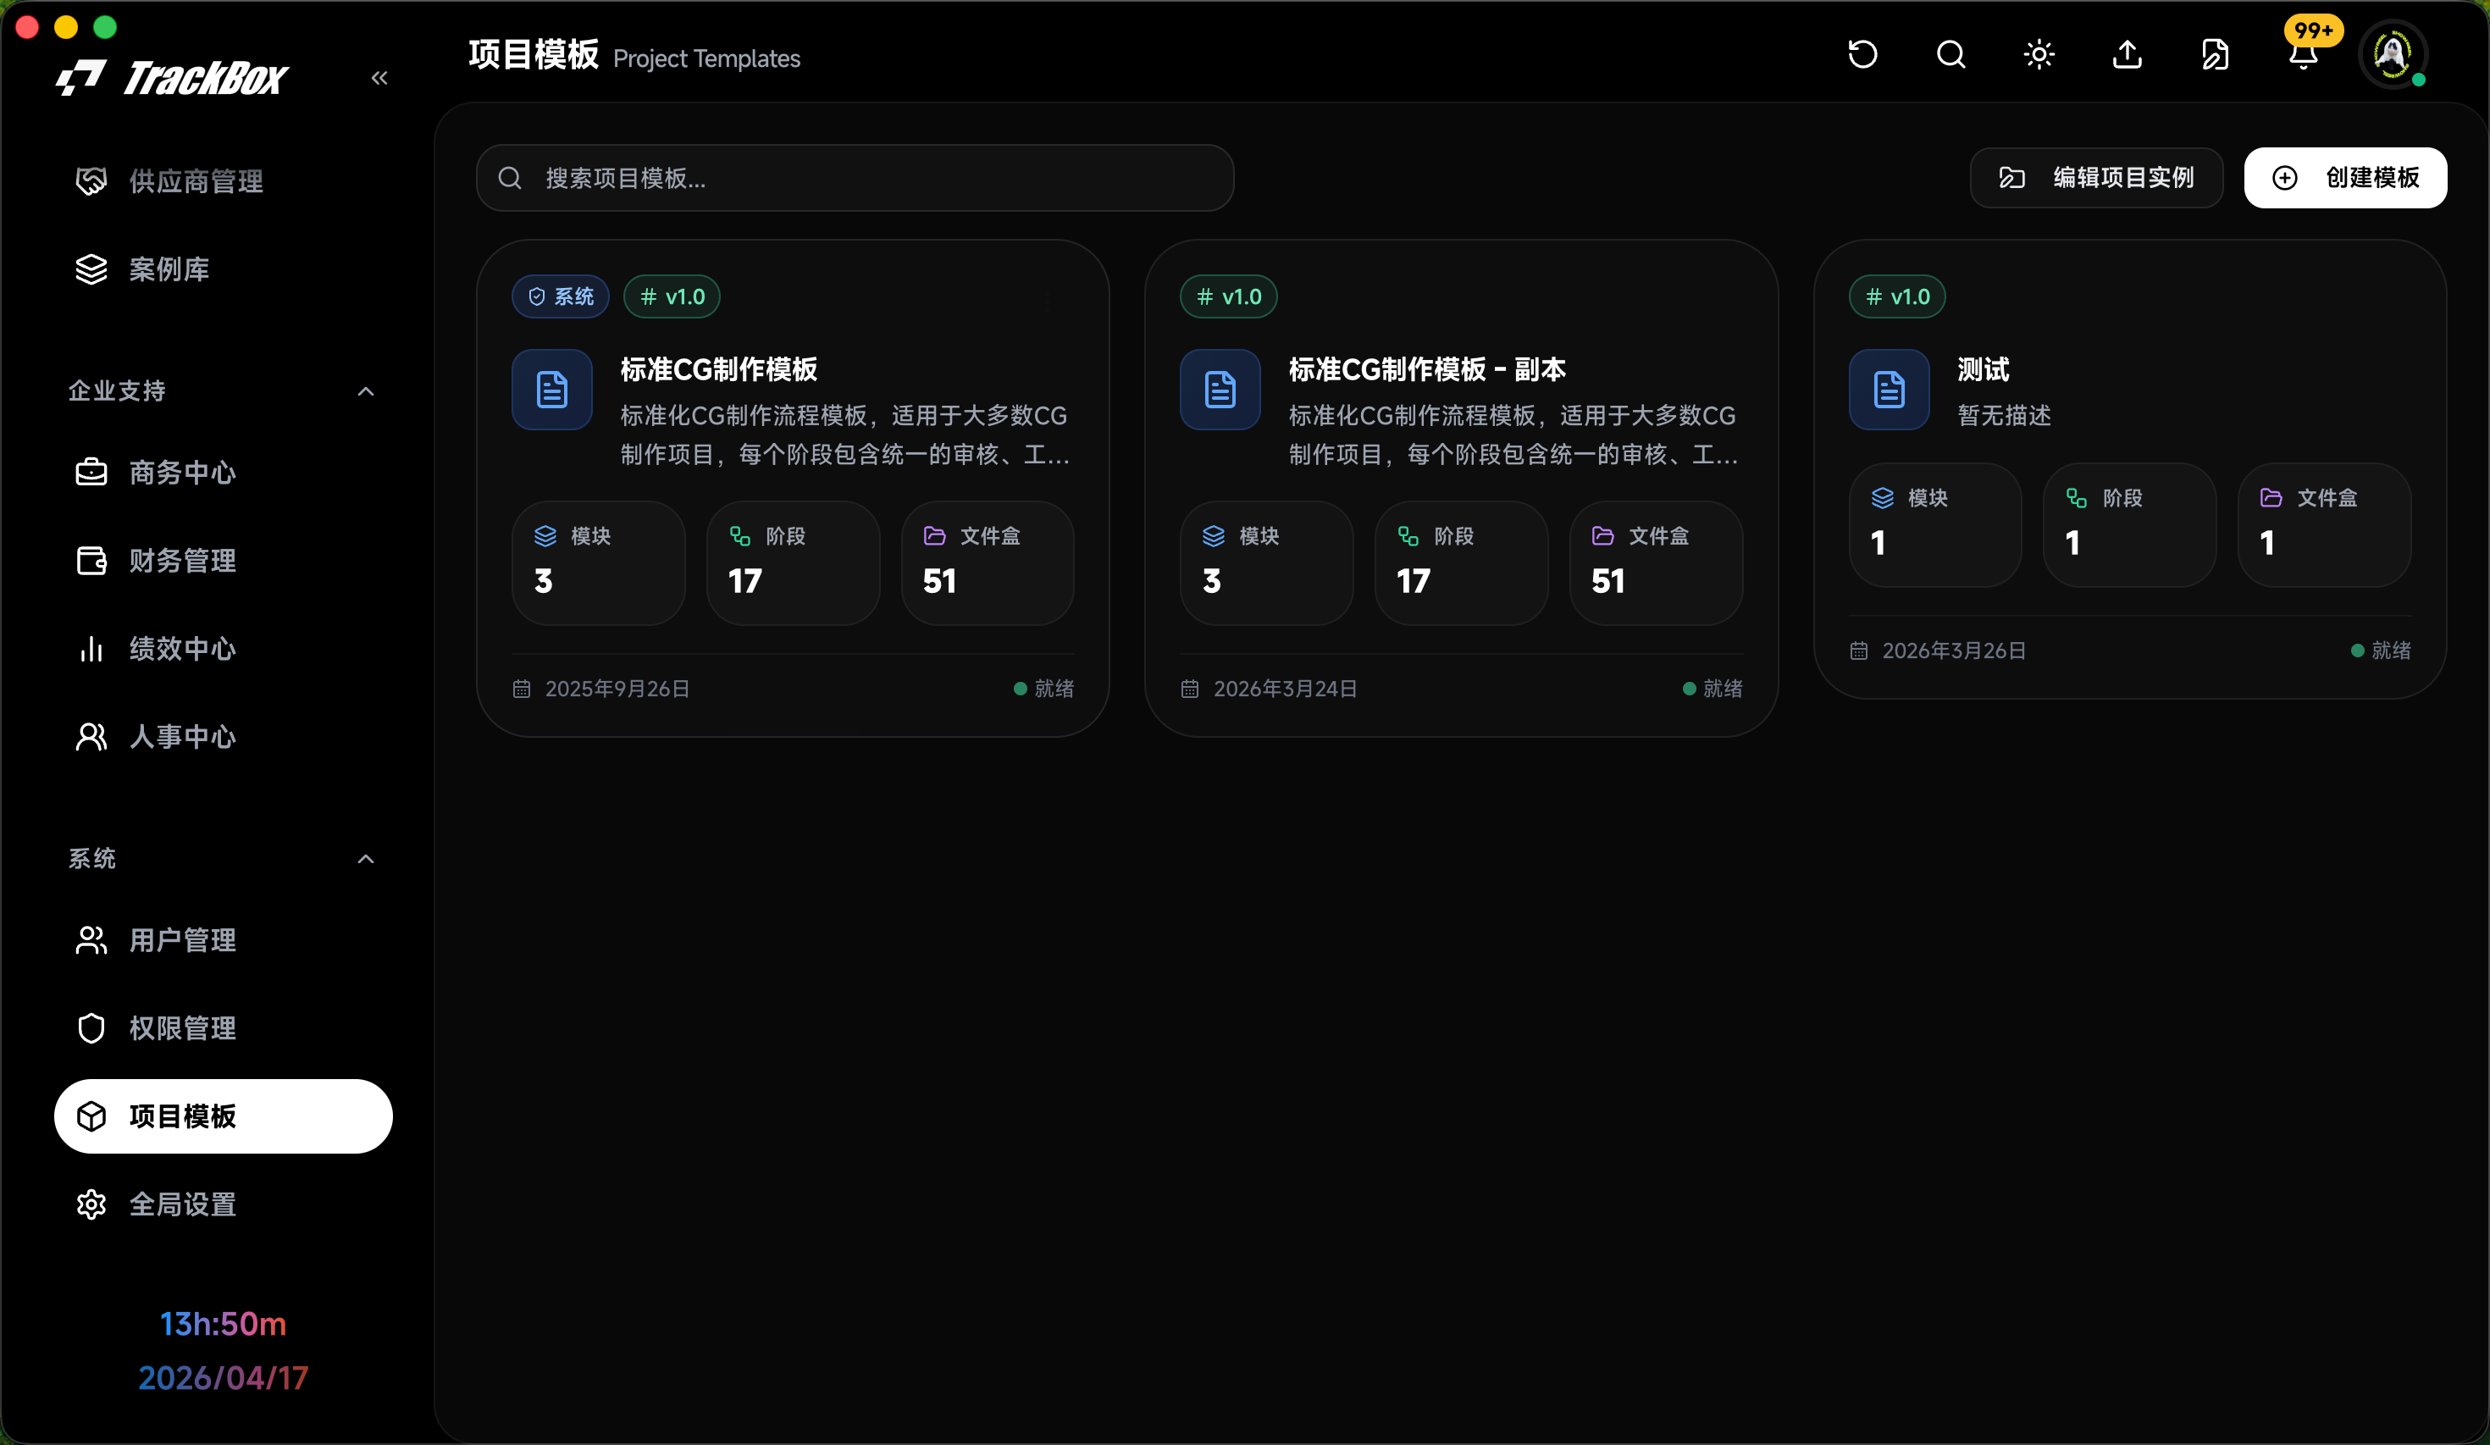This screenshot has height=1445, width=2490.
Task: Open 权限管理 in the sidebar
Action: (224, 1028)
